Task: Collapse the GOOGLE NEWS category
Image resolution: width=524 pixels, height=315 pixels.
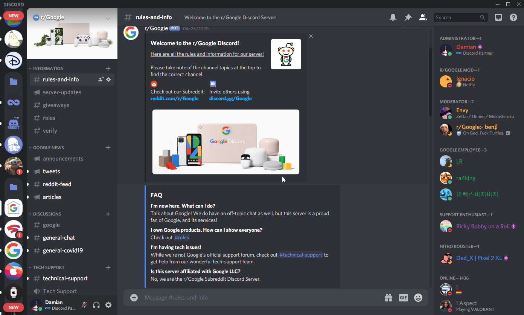Action: pos(48,148)
